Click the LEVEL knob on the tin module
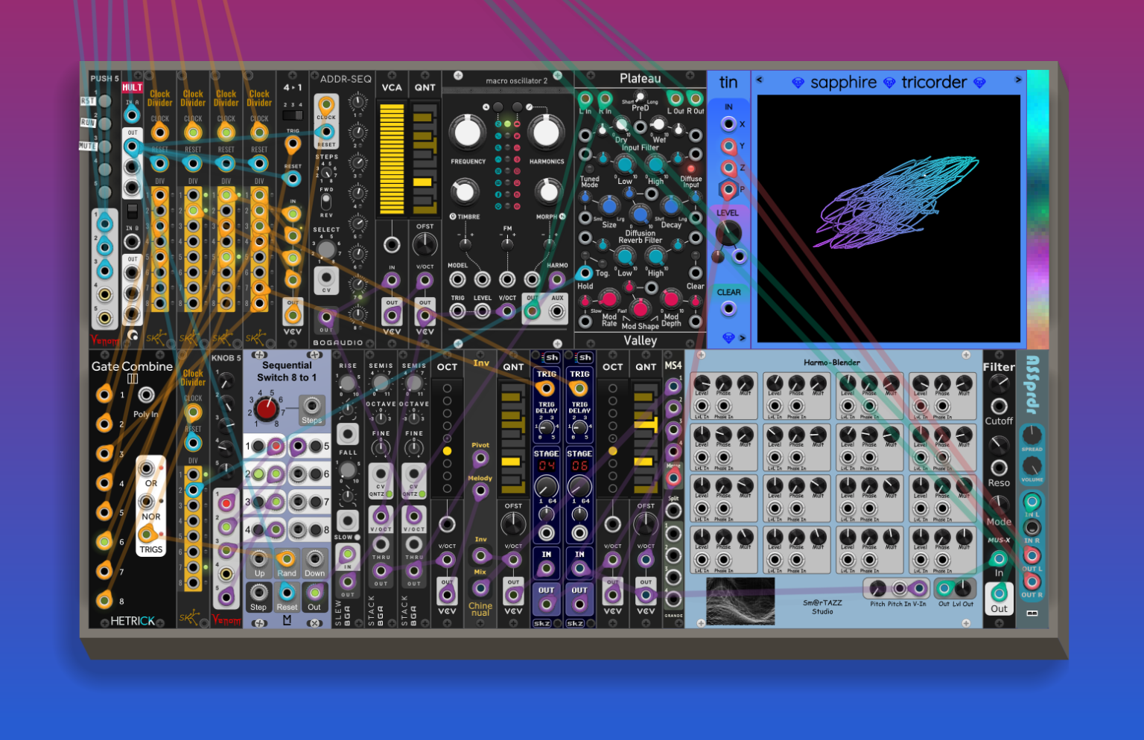Viewport: 1144px width, 740px height. click(x=728, y=233)
